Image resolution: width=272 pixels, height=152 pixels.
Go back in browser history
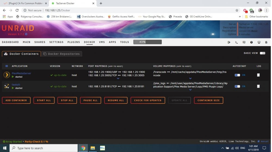point(4,10)
